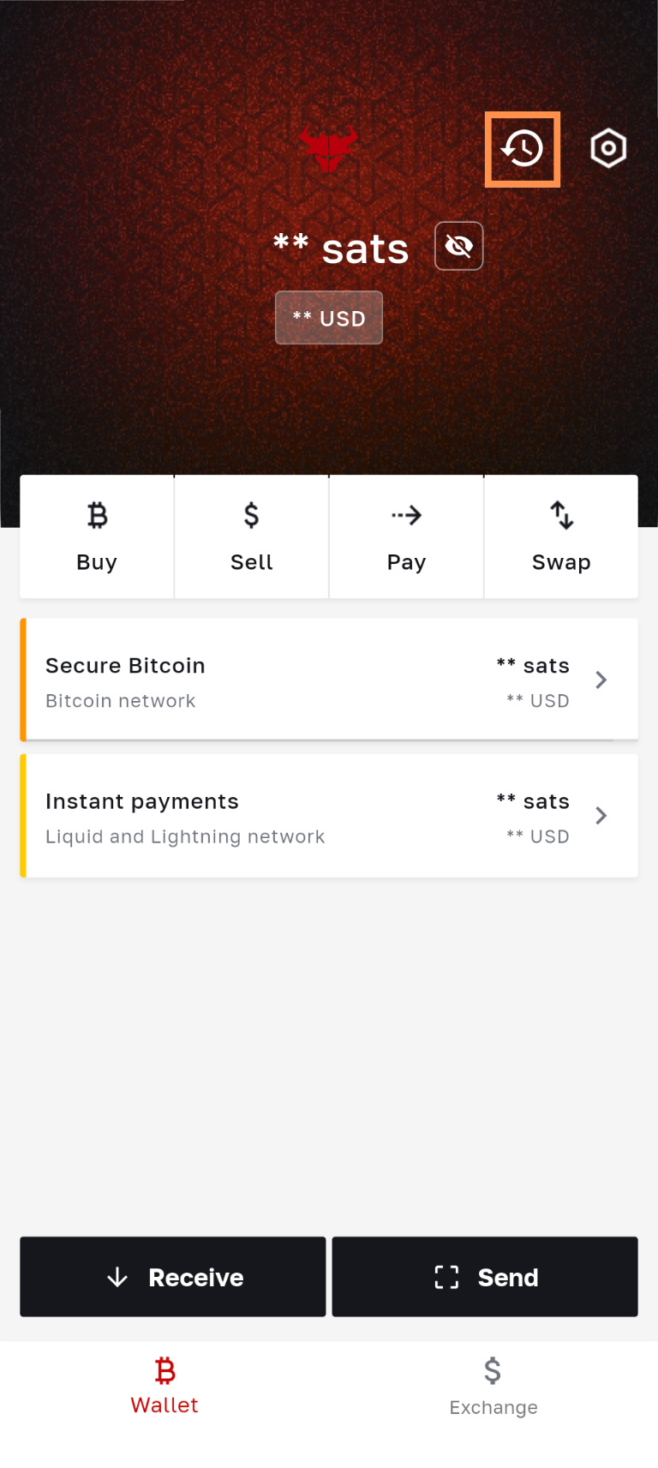Switch to the Wallet tab

164,1385
